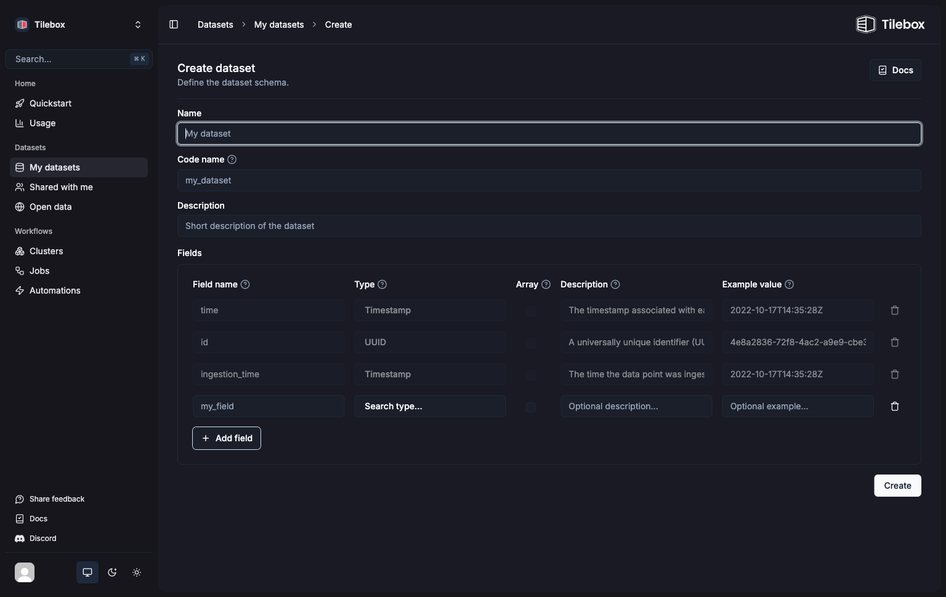Switch to system theme mode
Screen dimensions: 946x597
tap(87, 572)
